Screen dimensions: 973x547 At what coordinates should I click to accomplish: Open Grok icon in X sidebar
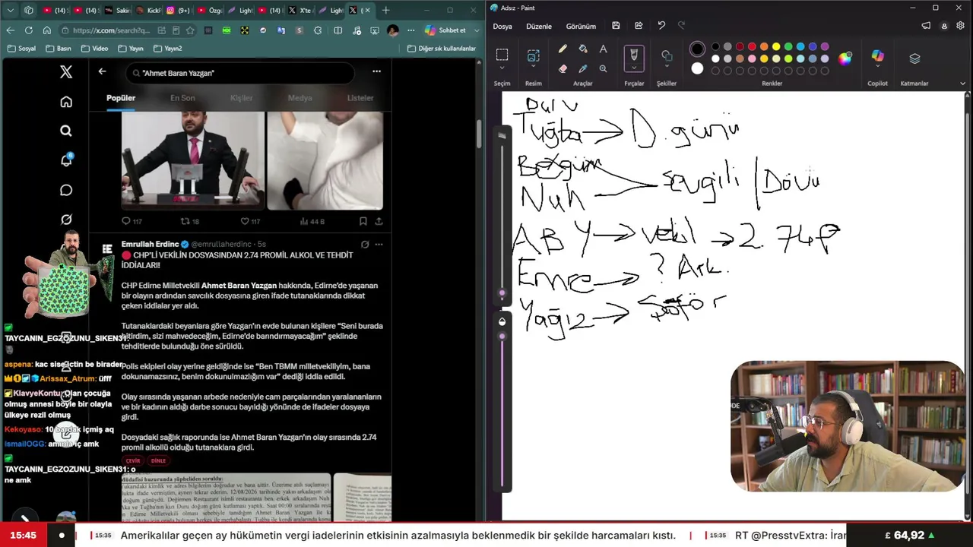[66, 220]
